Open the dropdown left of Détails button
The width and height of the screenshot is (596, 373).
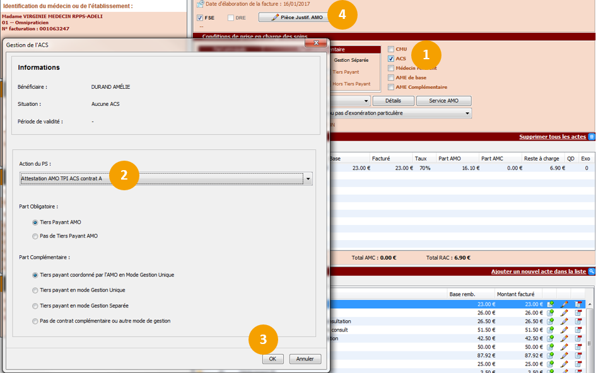pyautogui.click(x=366, y=101)
